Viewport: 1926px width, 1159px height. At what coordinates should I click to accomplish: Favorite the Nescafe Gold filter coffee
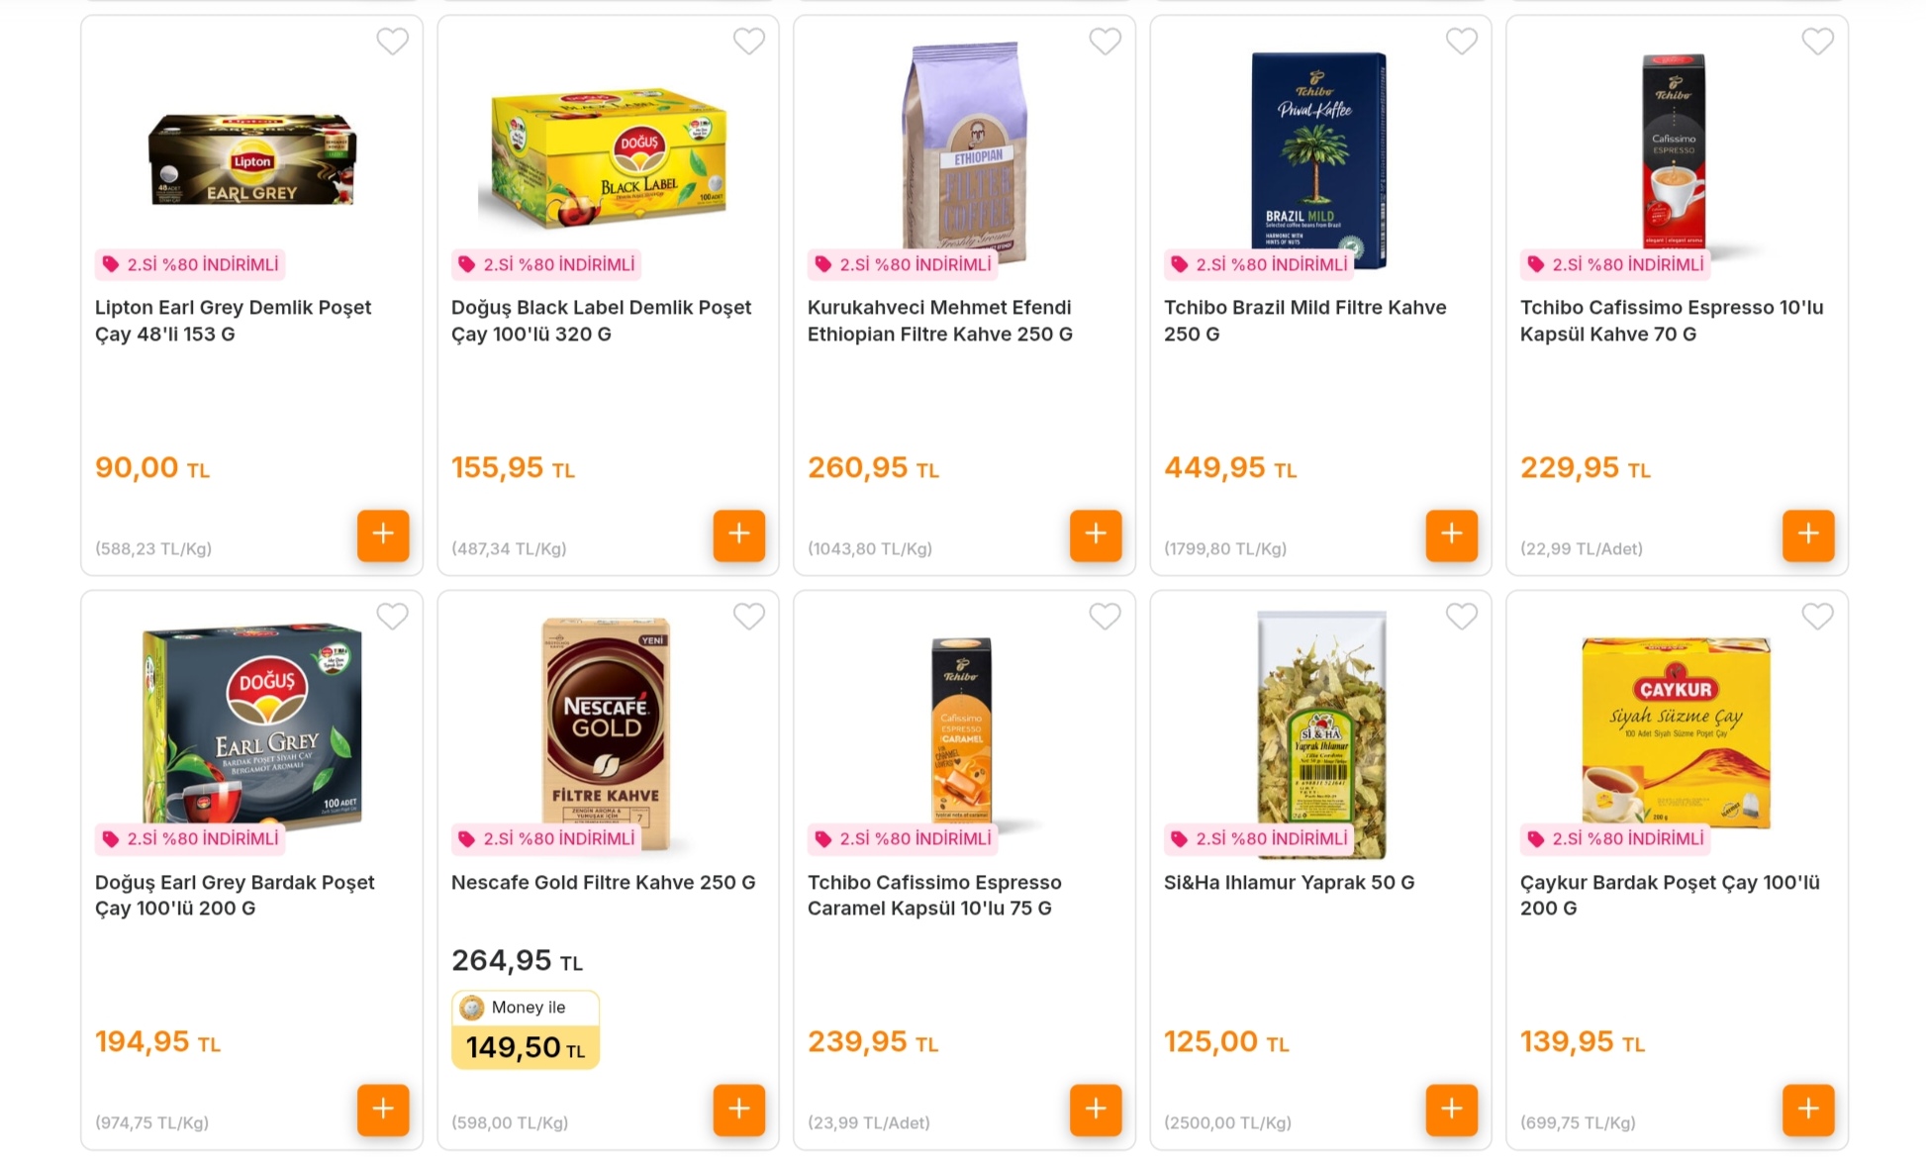[749, 617]
